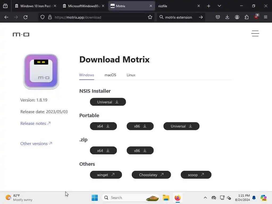This screenshot has width=272, height=204.
Task: Open the weather widget showing 82°F
Action: (19, 198)
